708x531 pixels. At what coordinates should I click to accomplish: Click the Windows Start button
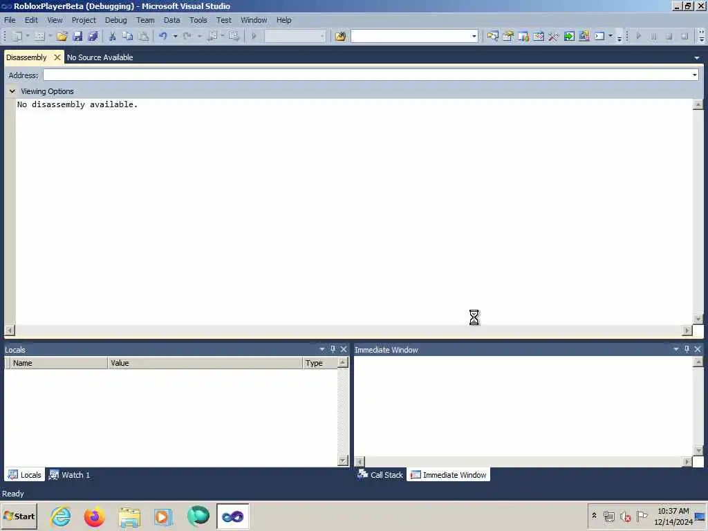pyautogui.click(x=19, y=516)
